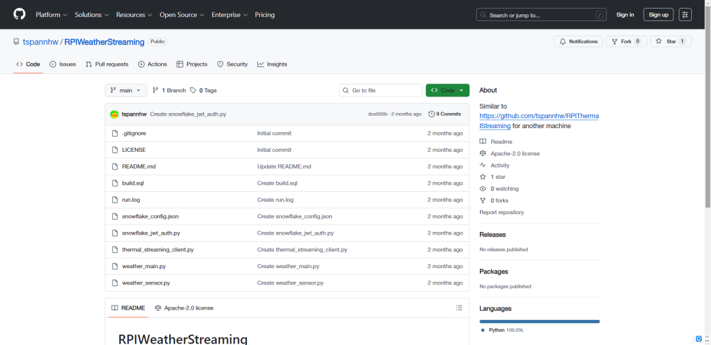The height and width of the screenshot is (345, 711).
Task: Open snowflake_config.json file
Action: [150, 216]
